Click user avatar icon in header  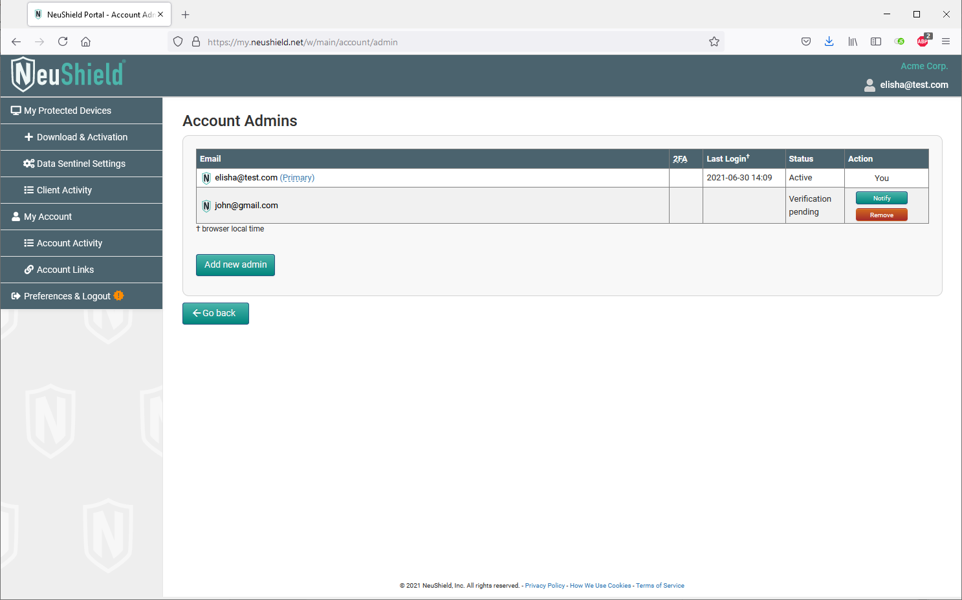[869, 85]
